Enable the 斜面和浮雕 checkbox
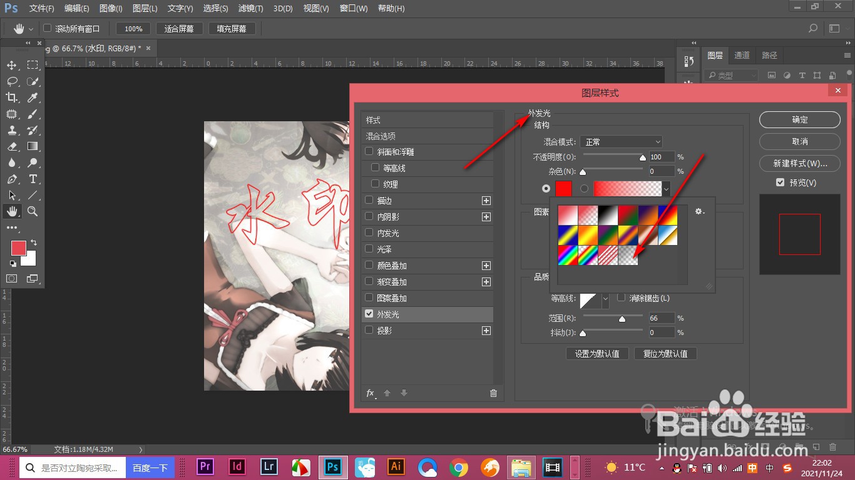This screenshot has width=855, height=480. coord(369,151)
